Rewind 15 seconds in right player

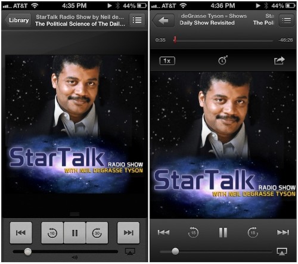tap(193, 232)
